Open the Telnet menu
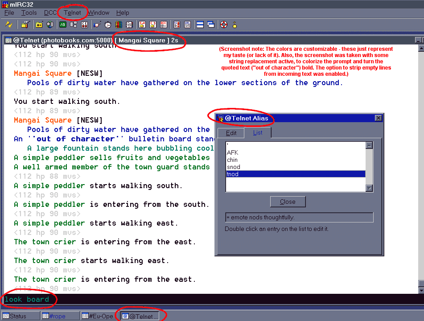 click(x=72, y=12)
